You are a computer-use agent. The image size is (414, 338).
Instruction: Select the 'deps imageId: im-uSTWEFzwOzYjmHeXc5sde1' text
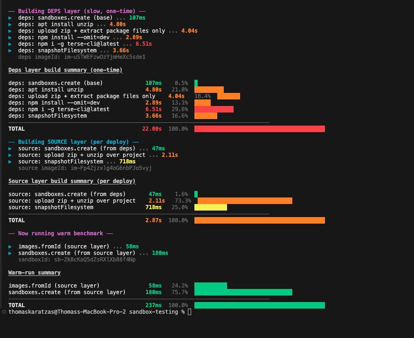pyautogui.click(x=82, y=57)
